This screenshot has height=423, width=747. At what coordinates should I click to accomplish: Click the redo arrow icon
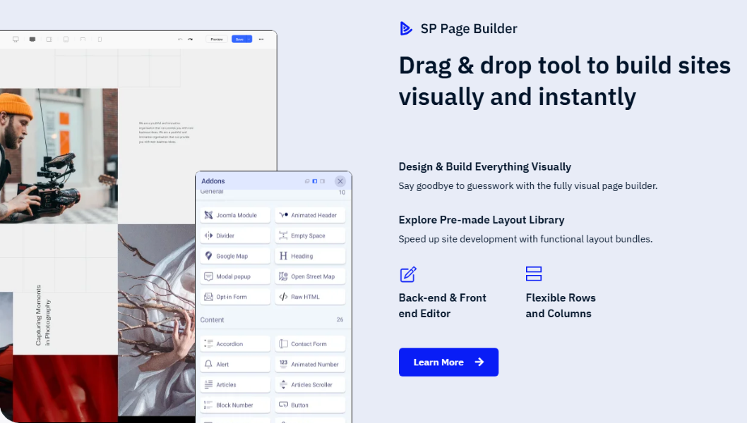190,39
